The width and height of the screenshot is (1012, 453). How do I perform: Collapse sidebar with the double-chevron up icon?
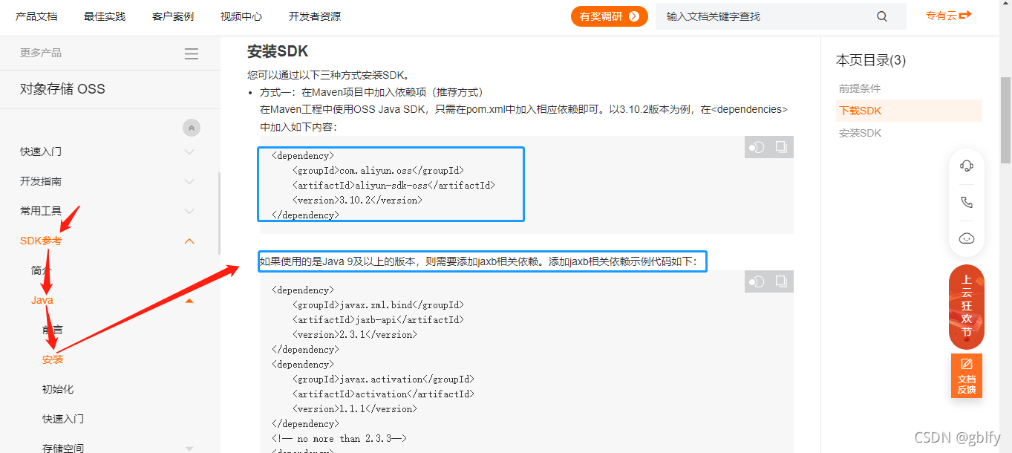click(192, 128)
